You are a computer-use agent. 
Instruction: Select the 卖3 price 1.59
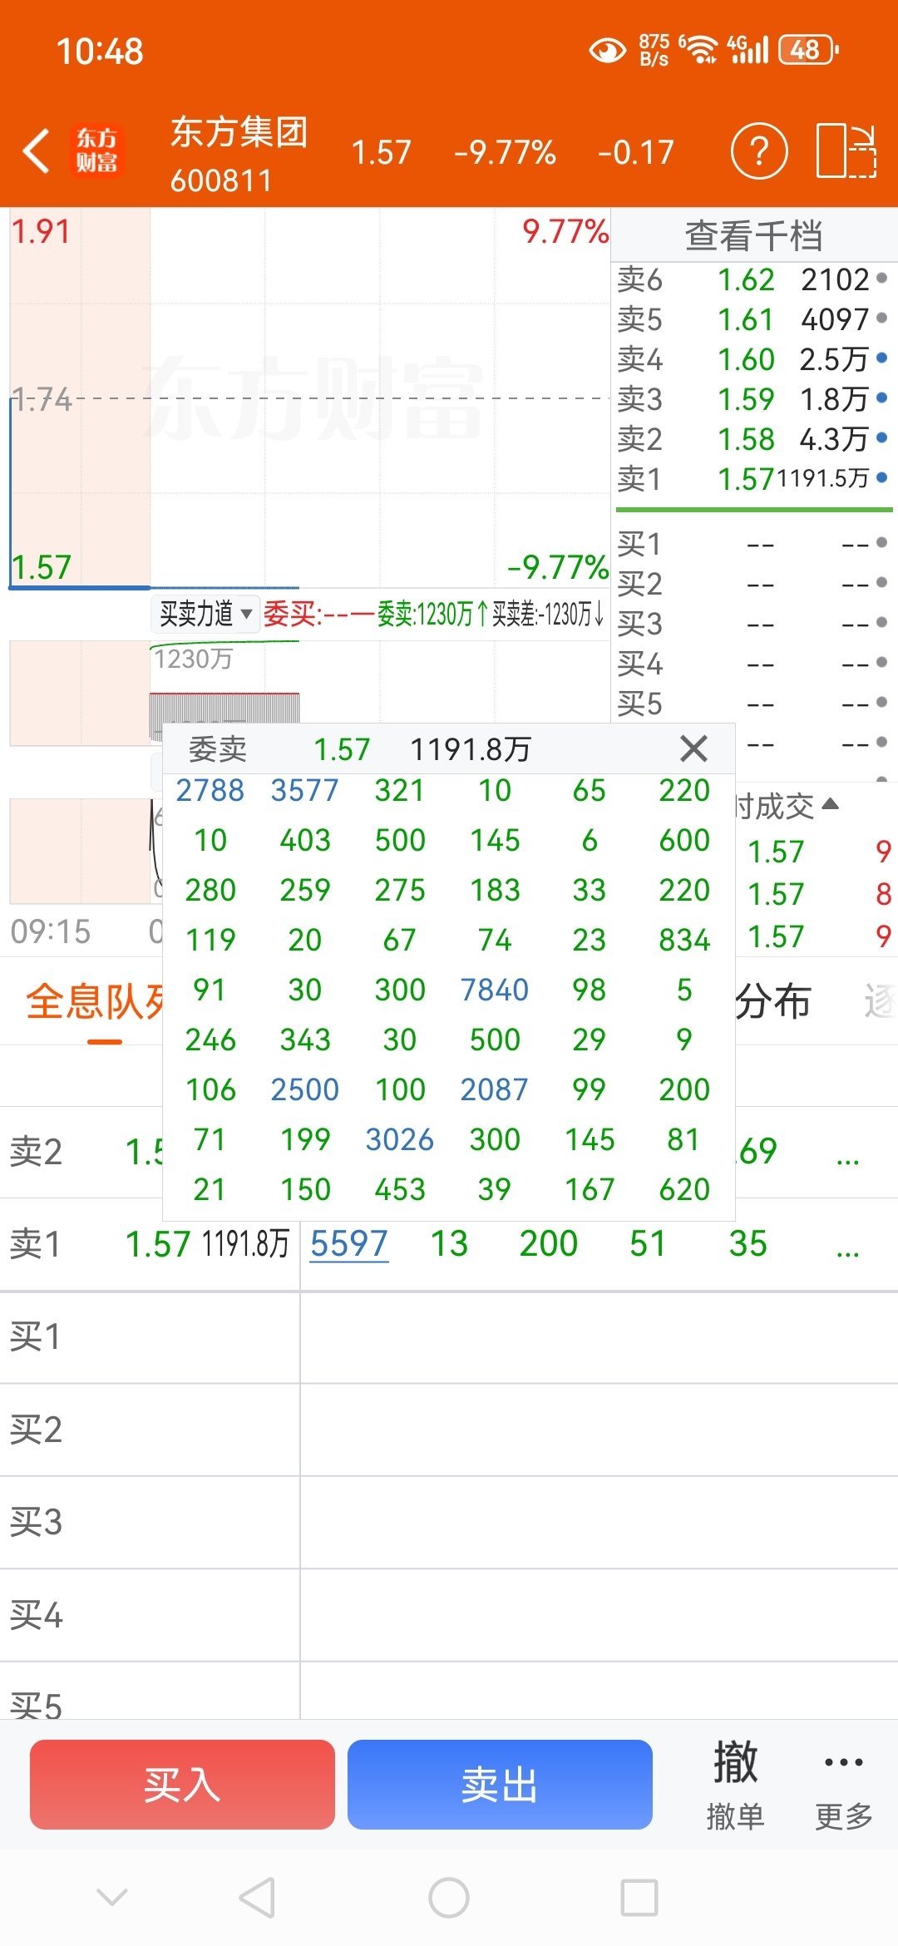[x=746, y=399]
